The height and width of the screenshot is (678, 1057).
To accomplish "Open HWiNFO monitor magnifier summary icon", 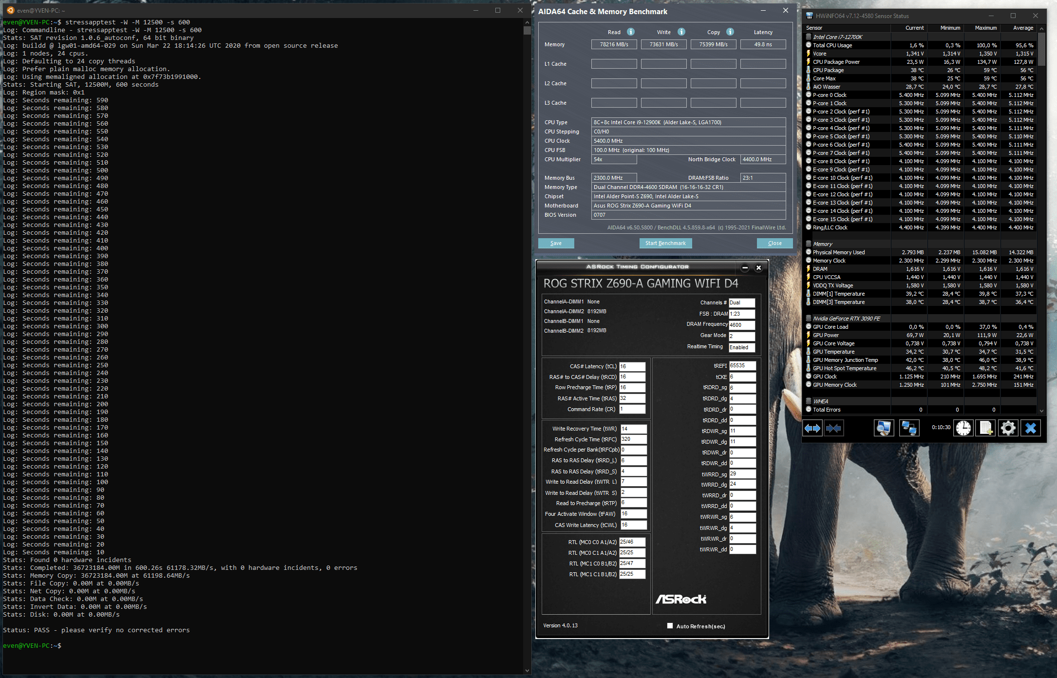I will pyautogui.click(x=884, y=428).
